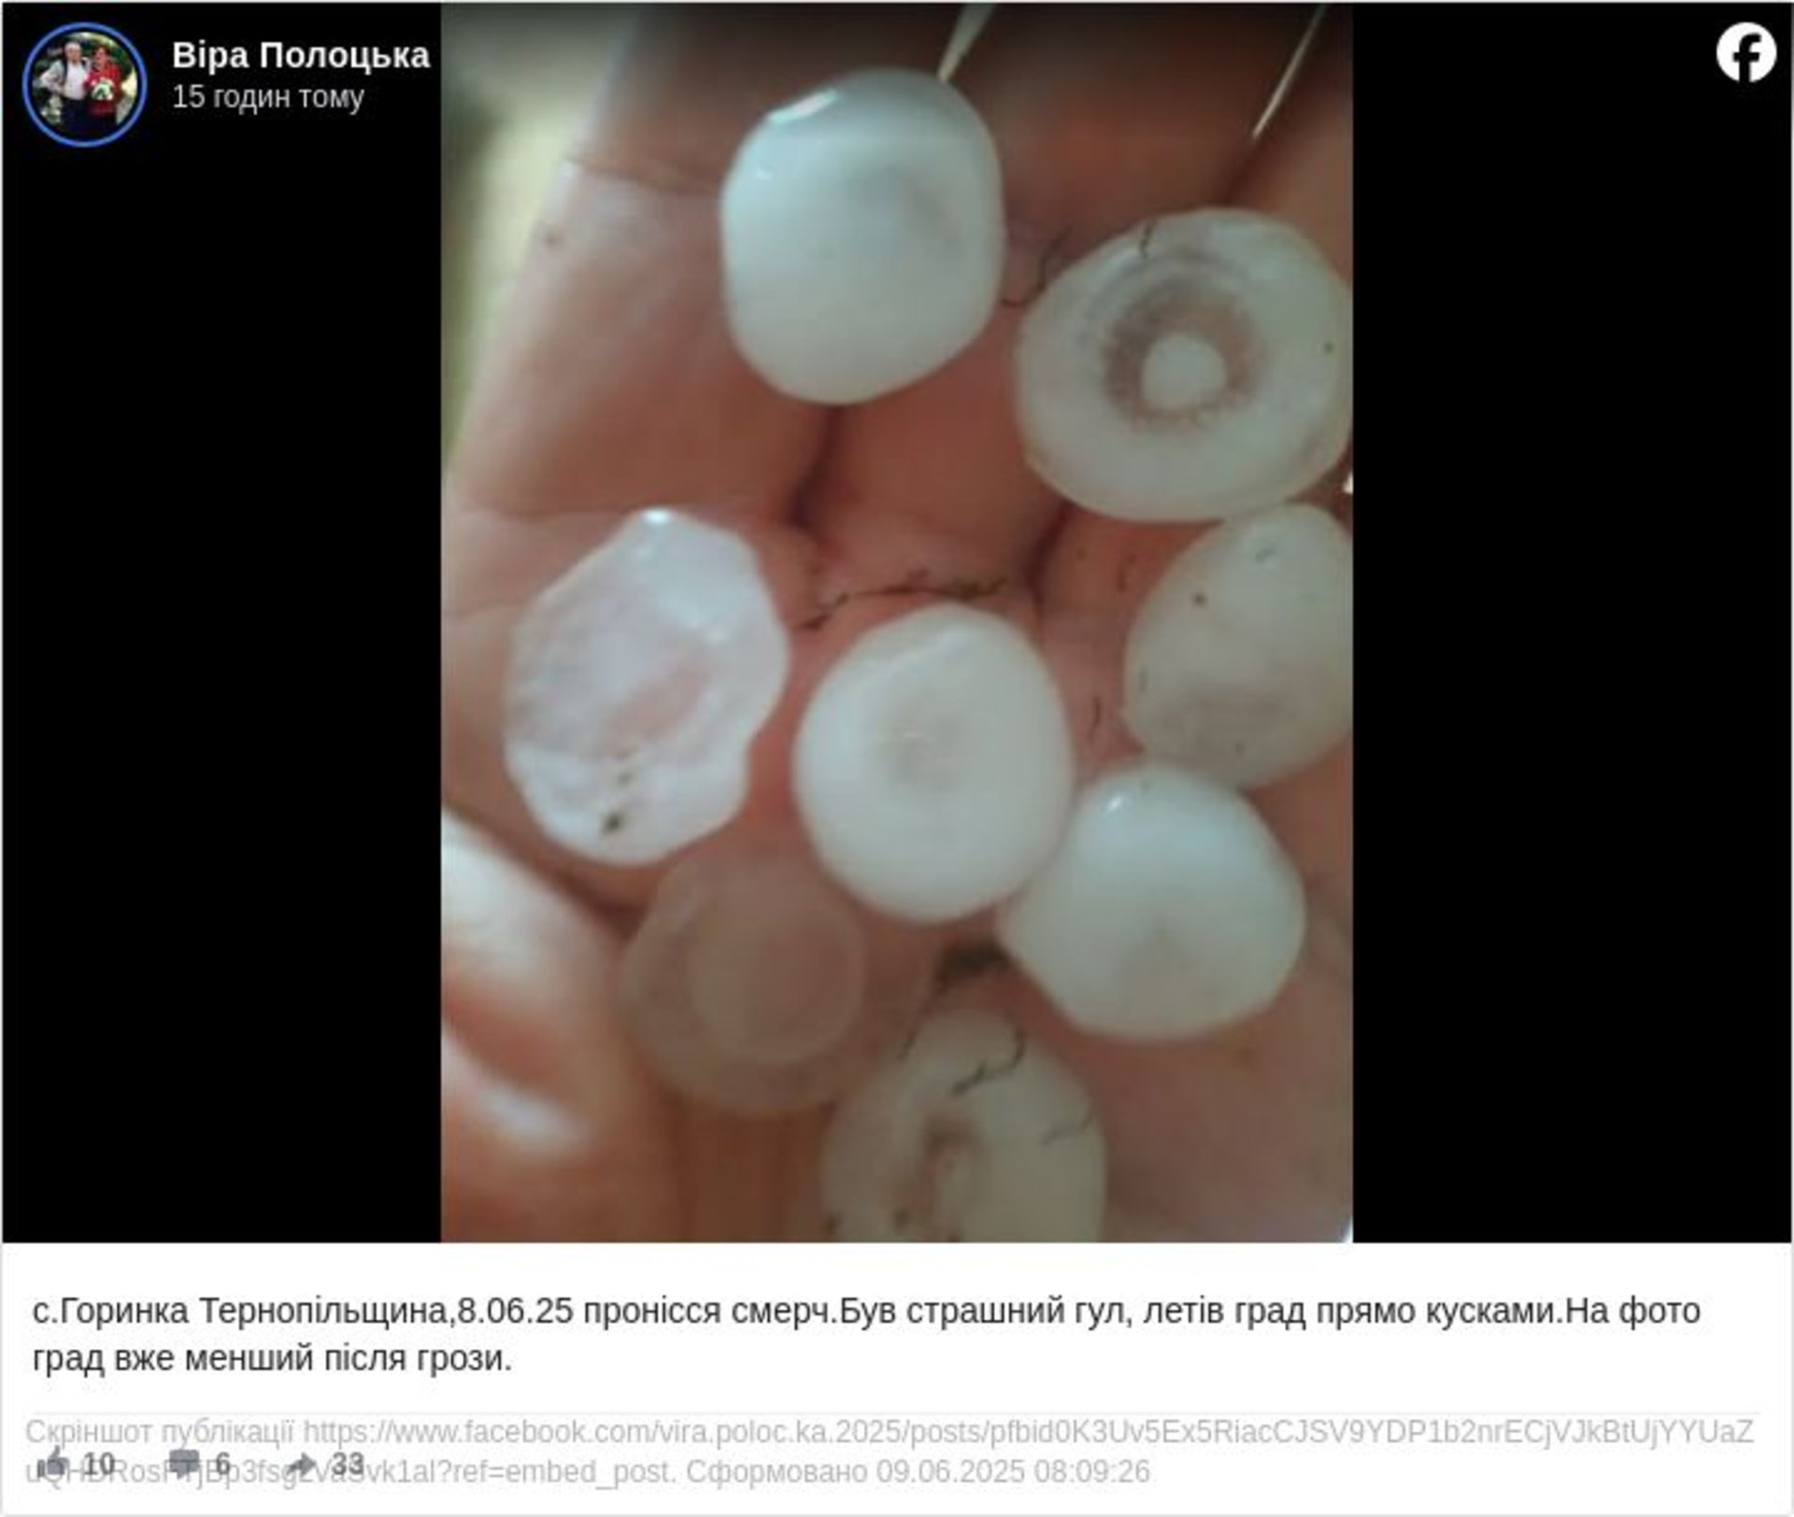Click the thumbs-up like icon
The image size is (1794, 1517).
point(55,1464)
